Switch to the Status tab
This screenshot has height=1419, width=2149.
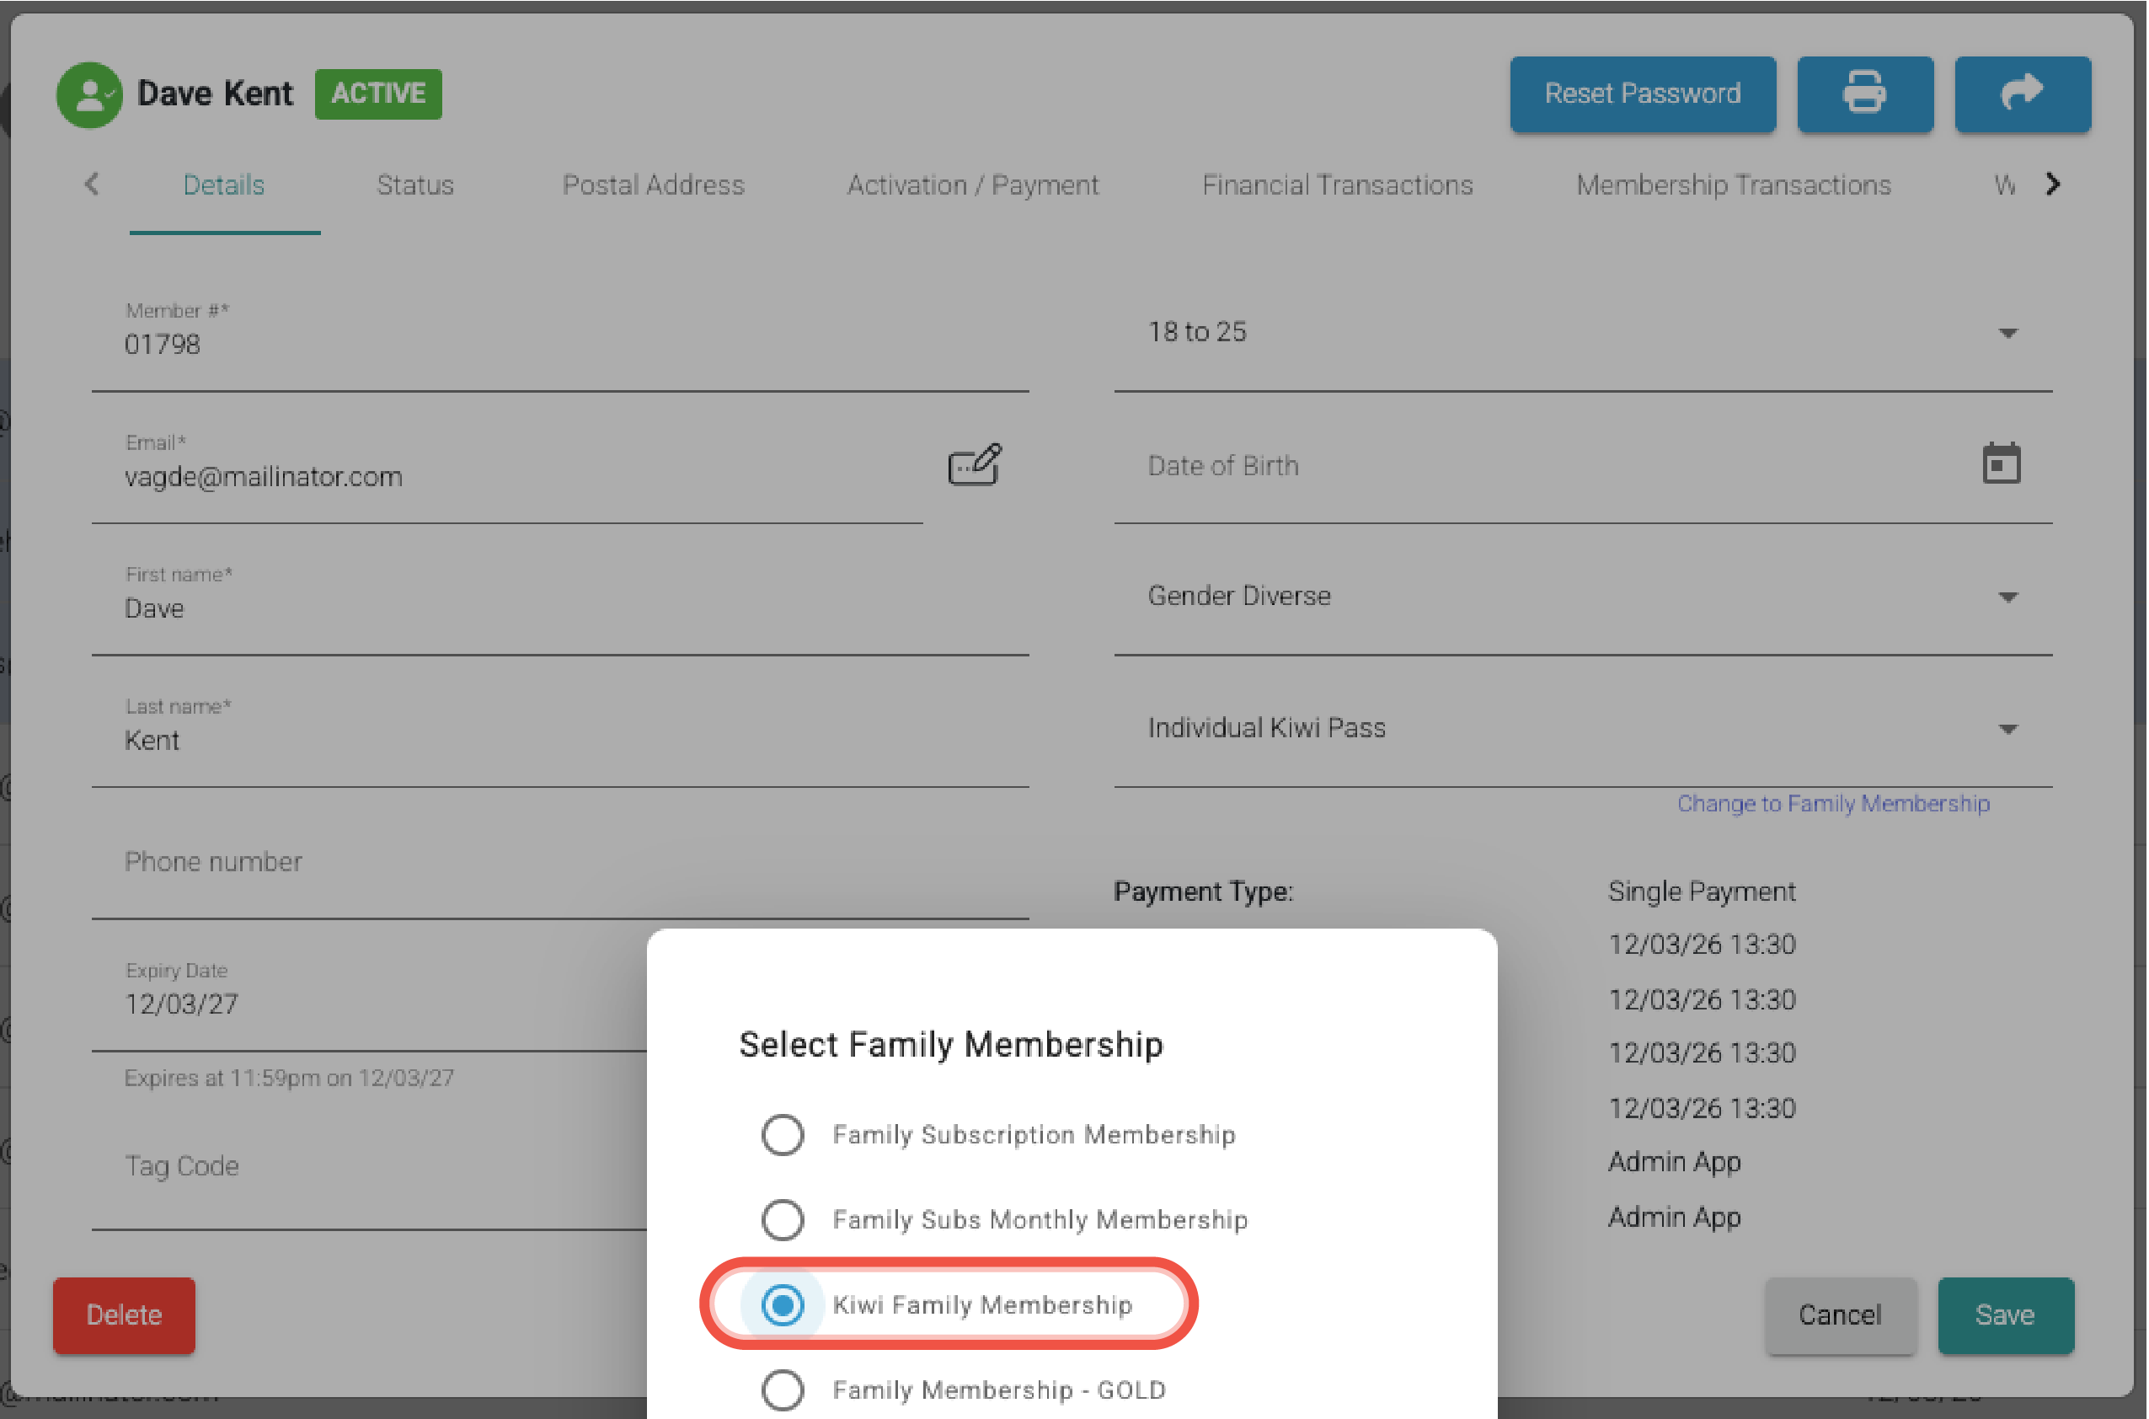pyautogui.click(x=415, y=185)
